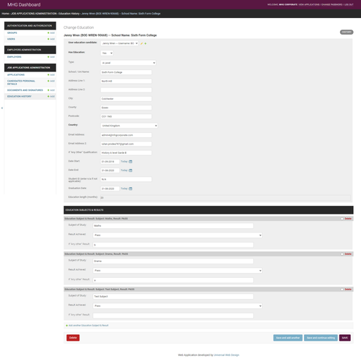The height and width of the screenshot is (361, 361).
Task: Click Add beside Education History
Action: point(51,97)
